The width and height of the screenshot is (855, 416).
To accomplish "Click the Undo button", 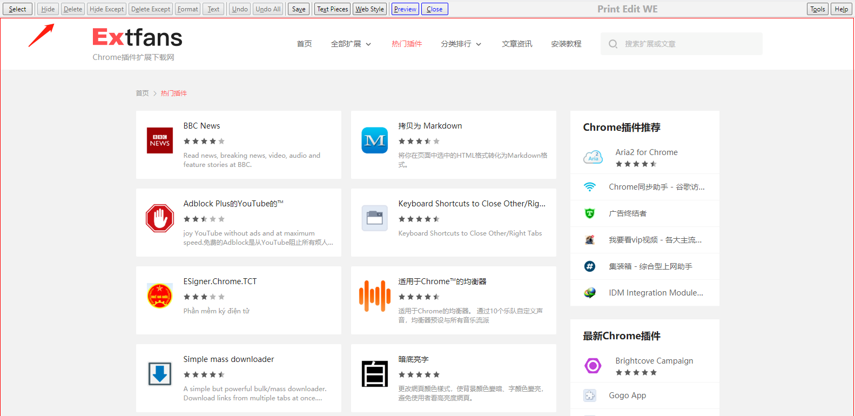I will point(240,9).
